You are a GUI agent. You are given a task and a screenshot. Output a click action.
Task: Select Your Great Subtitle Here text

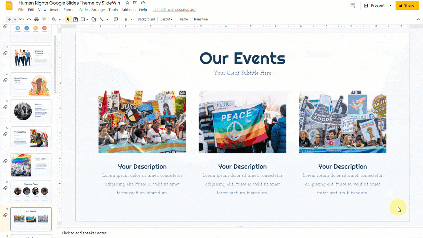(x=242, y=73)
